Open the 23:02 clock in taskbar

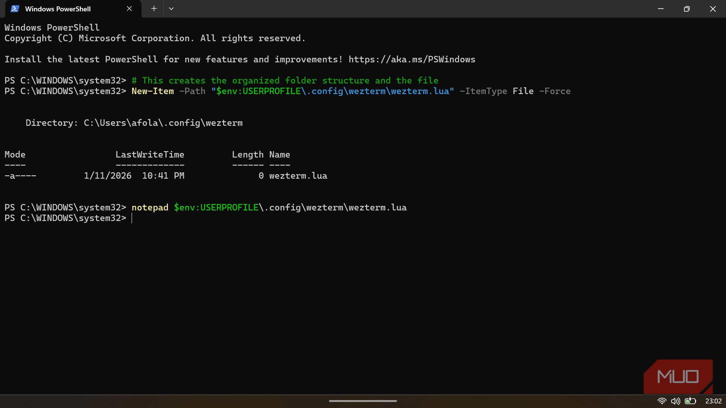pos(713,401)
